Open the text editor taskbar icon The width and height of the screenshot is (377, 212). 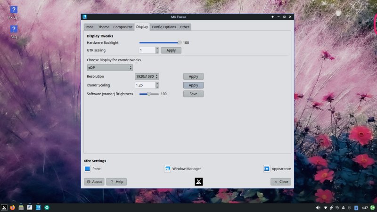pyautogui.click(x=30, y=207)
